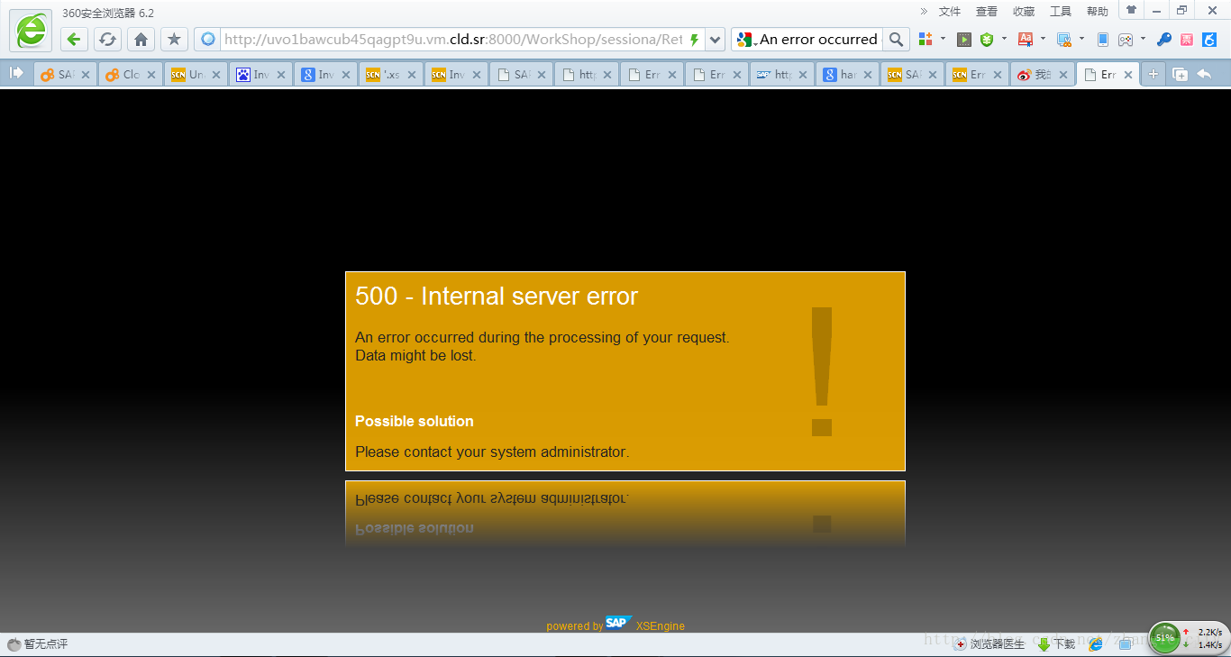This screenshot has width=1231, height=657.
Task: Expand dropdown beside the extensions grid icon
Action: (x=943, y=39)
